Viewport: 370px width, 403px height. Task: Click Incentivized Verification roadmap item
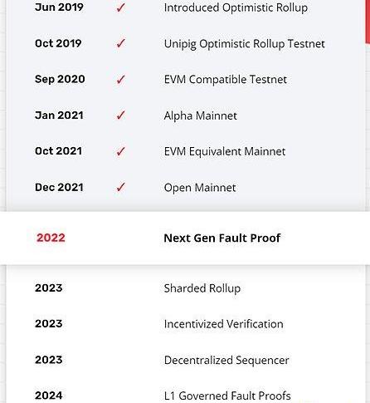(x=223, y=324)
